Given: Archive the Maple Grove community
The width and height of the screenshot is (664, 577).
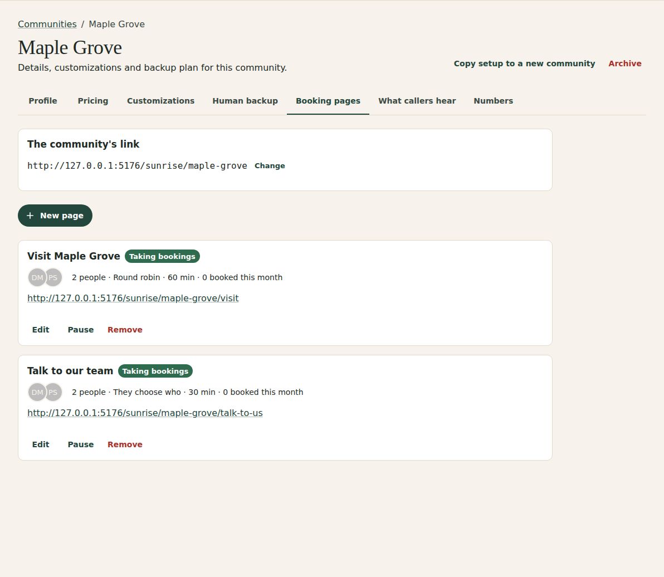Looking at the screenshot, I should pyautogui.click(x=624, y=63).
